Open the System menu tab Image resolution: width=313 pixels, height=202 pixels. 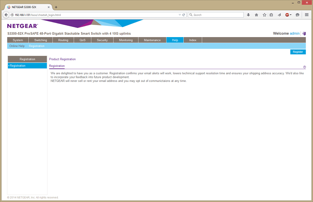coord(18,40)
